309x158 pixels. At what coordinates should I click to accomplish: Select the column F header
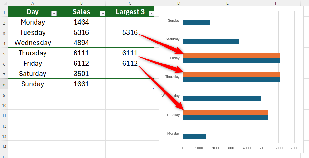pyautogui.click(x=276, y=3)
